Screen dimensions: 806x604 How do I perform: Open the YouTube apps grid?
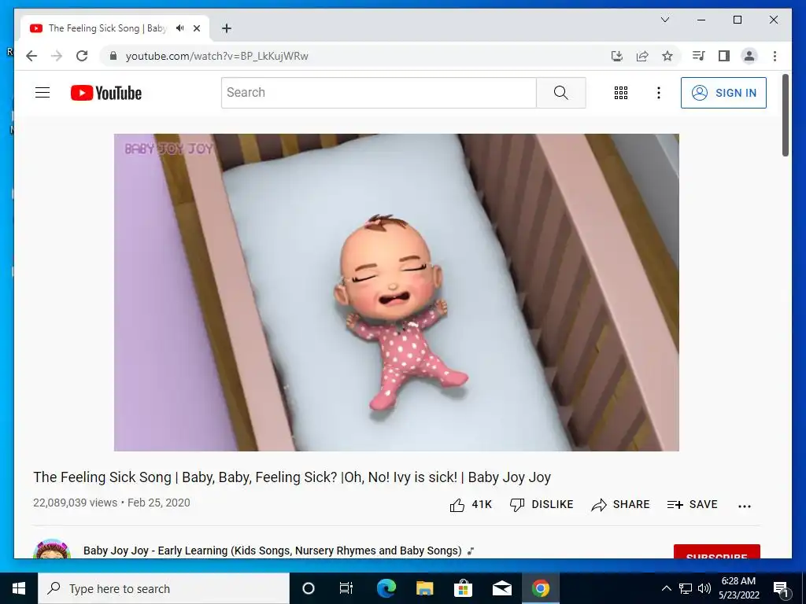(x=621, y=93)
